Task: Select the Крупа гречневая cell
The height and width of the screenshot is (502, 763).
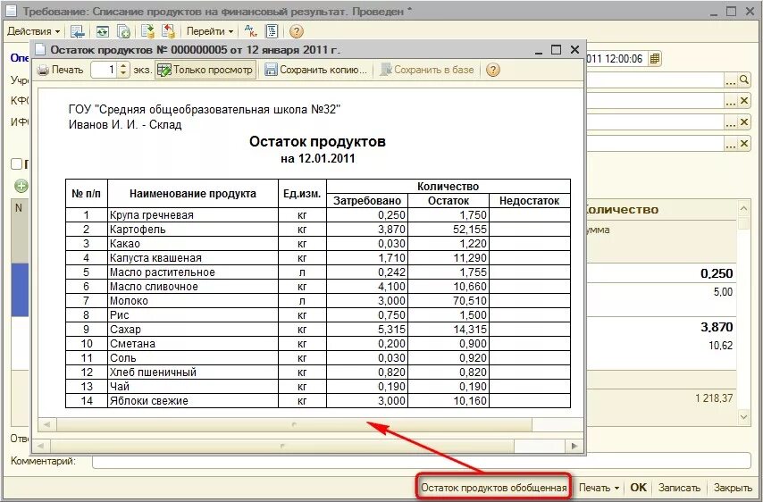Action: [x=193, y=215]
